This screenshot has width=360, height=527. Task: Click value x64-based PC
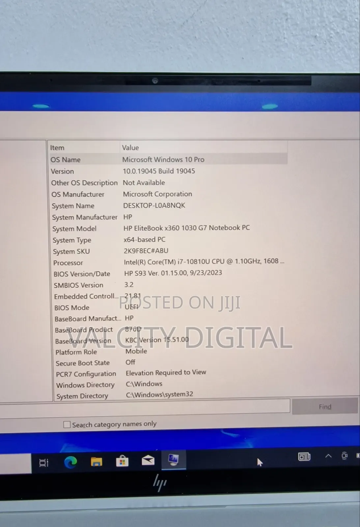(145, 239)
